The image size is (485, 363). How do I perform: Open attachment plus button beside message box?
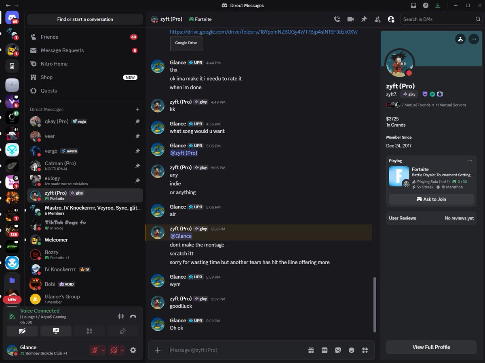(x=158, y=350)
